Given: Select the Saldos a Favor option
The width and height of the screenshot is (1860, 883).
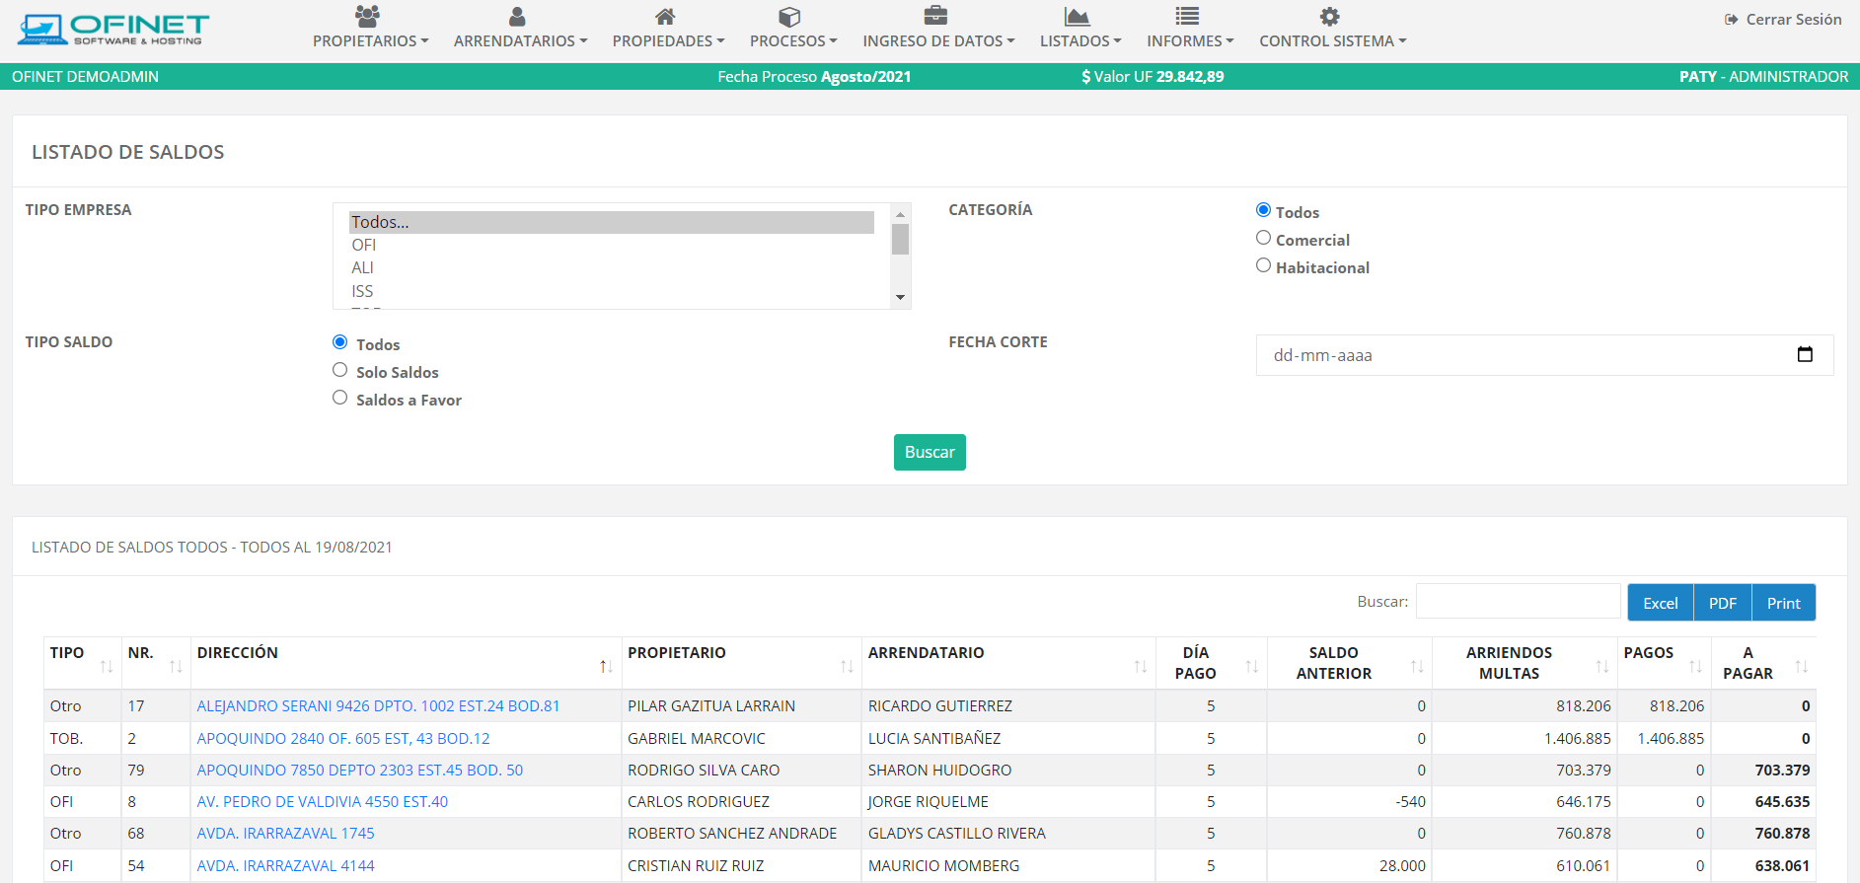Looking at the screenshot, I should click(x=340, y=398).
